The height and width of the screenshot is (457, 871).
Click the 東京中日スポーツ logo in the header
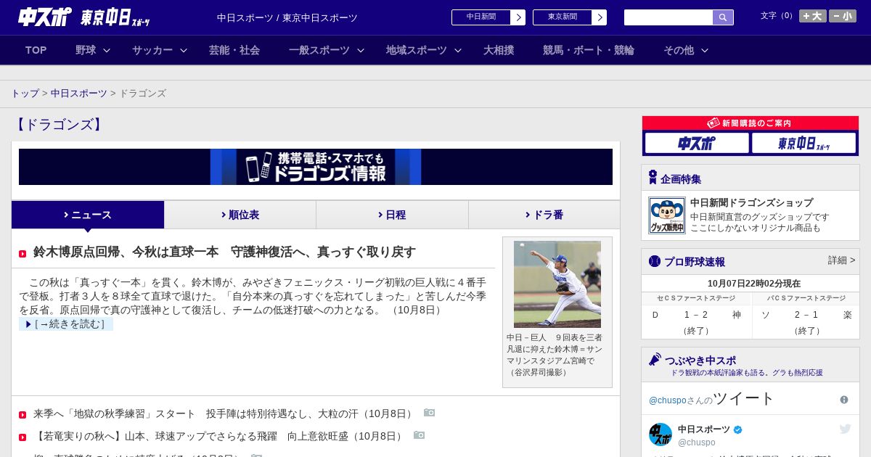point(115,17)
